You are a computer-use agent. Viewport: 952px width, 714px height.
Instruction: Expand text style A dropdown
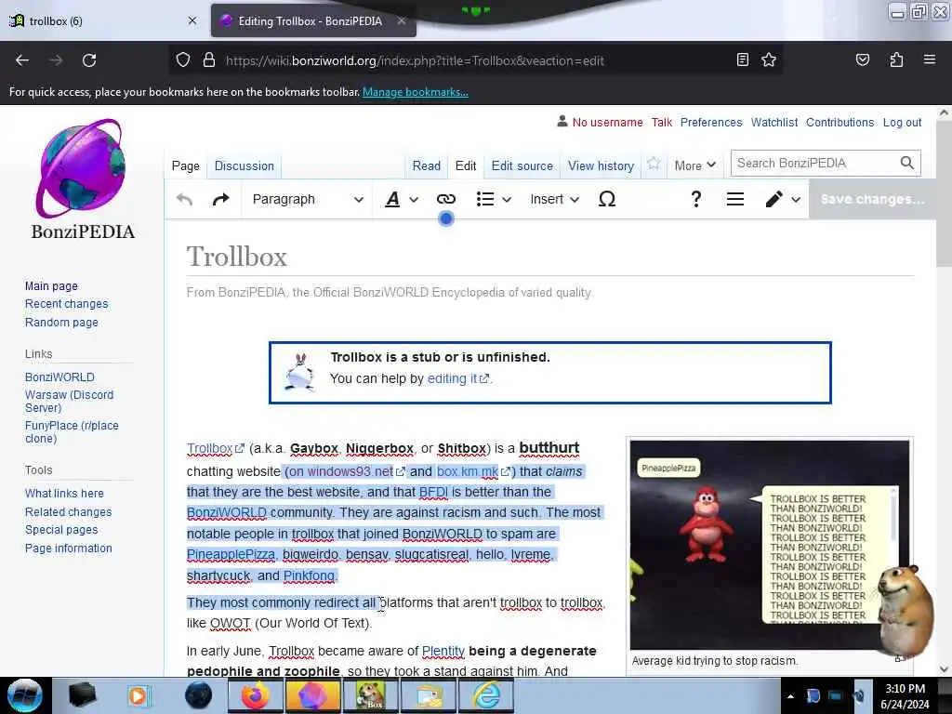tap(402, 199)
